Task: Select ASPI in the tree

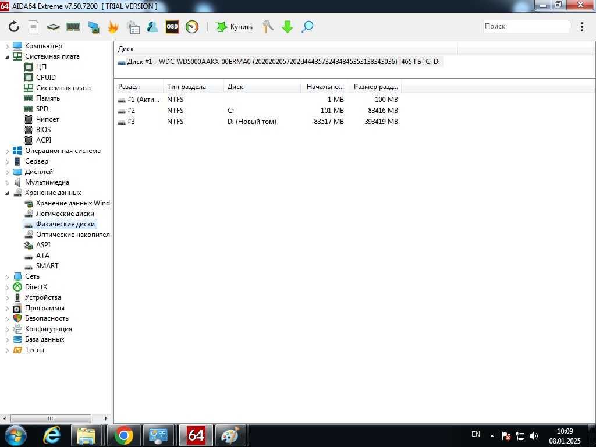Action: [43, 245]
